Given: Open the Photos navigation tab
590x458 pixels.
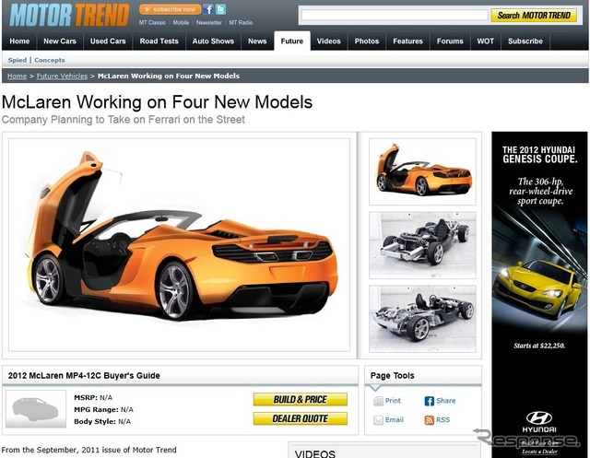Looking at the screenshot, I should point(367,41).
